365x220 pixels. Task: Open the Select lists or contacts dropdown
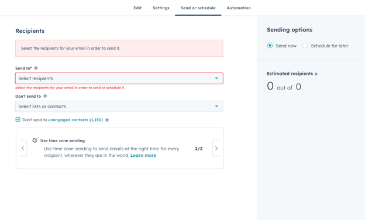[x=119, y=106]
